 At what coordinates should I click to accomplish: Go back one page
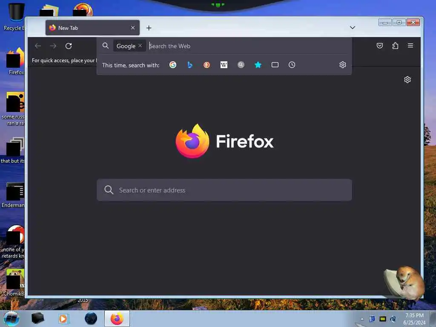tap(38, 46)
